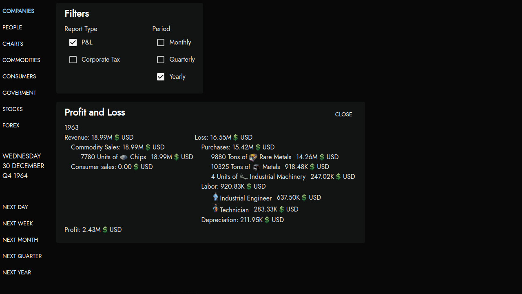Open the COMMODITIES sidebar section
This screenshot has height=294, width=522.
(21, 60)
